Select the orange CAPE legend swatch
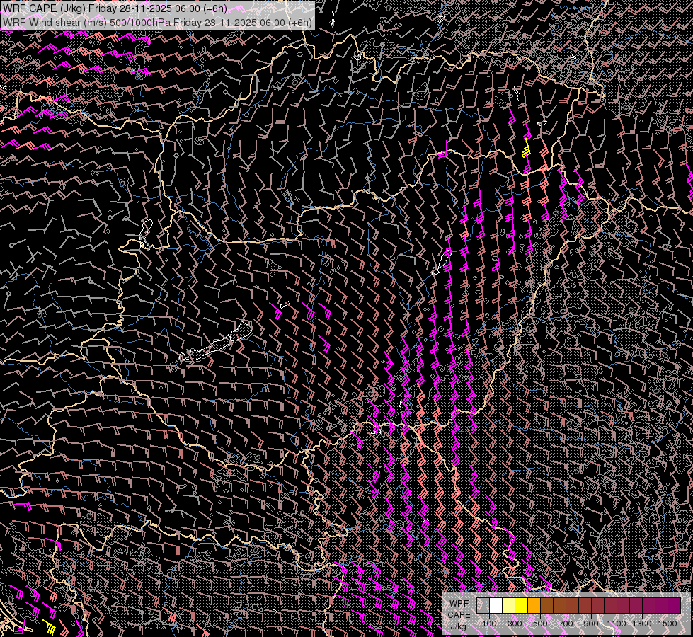The height and width of the screenshot is (637, 693). click(x=534, y=605)
